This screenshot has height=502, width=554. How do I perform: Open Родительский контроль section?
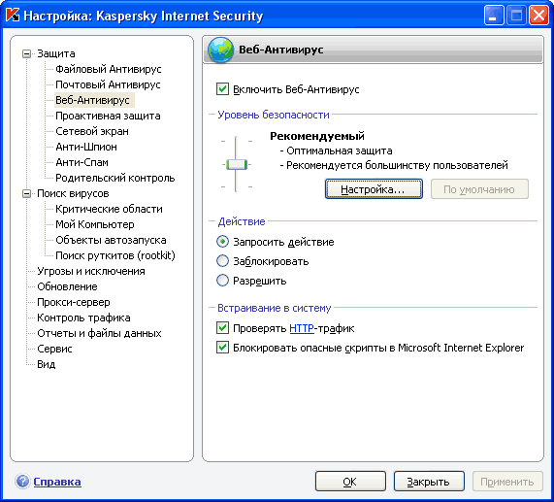[x=115, y=178]
